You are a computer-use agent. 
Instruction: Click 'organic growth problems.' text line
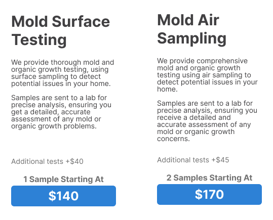tap(54, 126)
